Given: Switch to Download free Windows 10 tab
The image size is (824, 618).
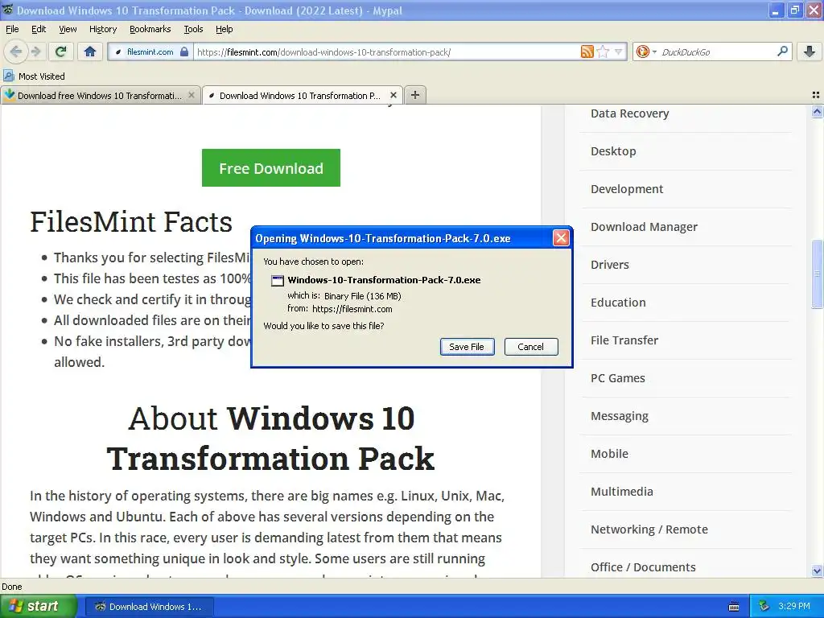Looking at the screenshot, I should point(100,96).
